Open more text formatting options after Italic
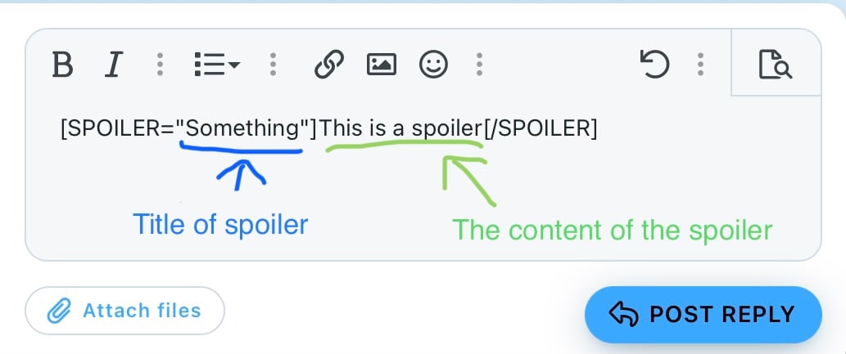 [160, 65]
